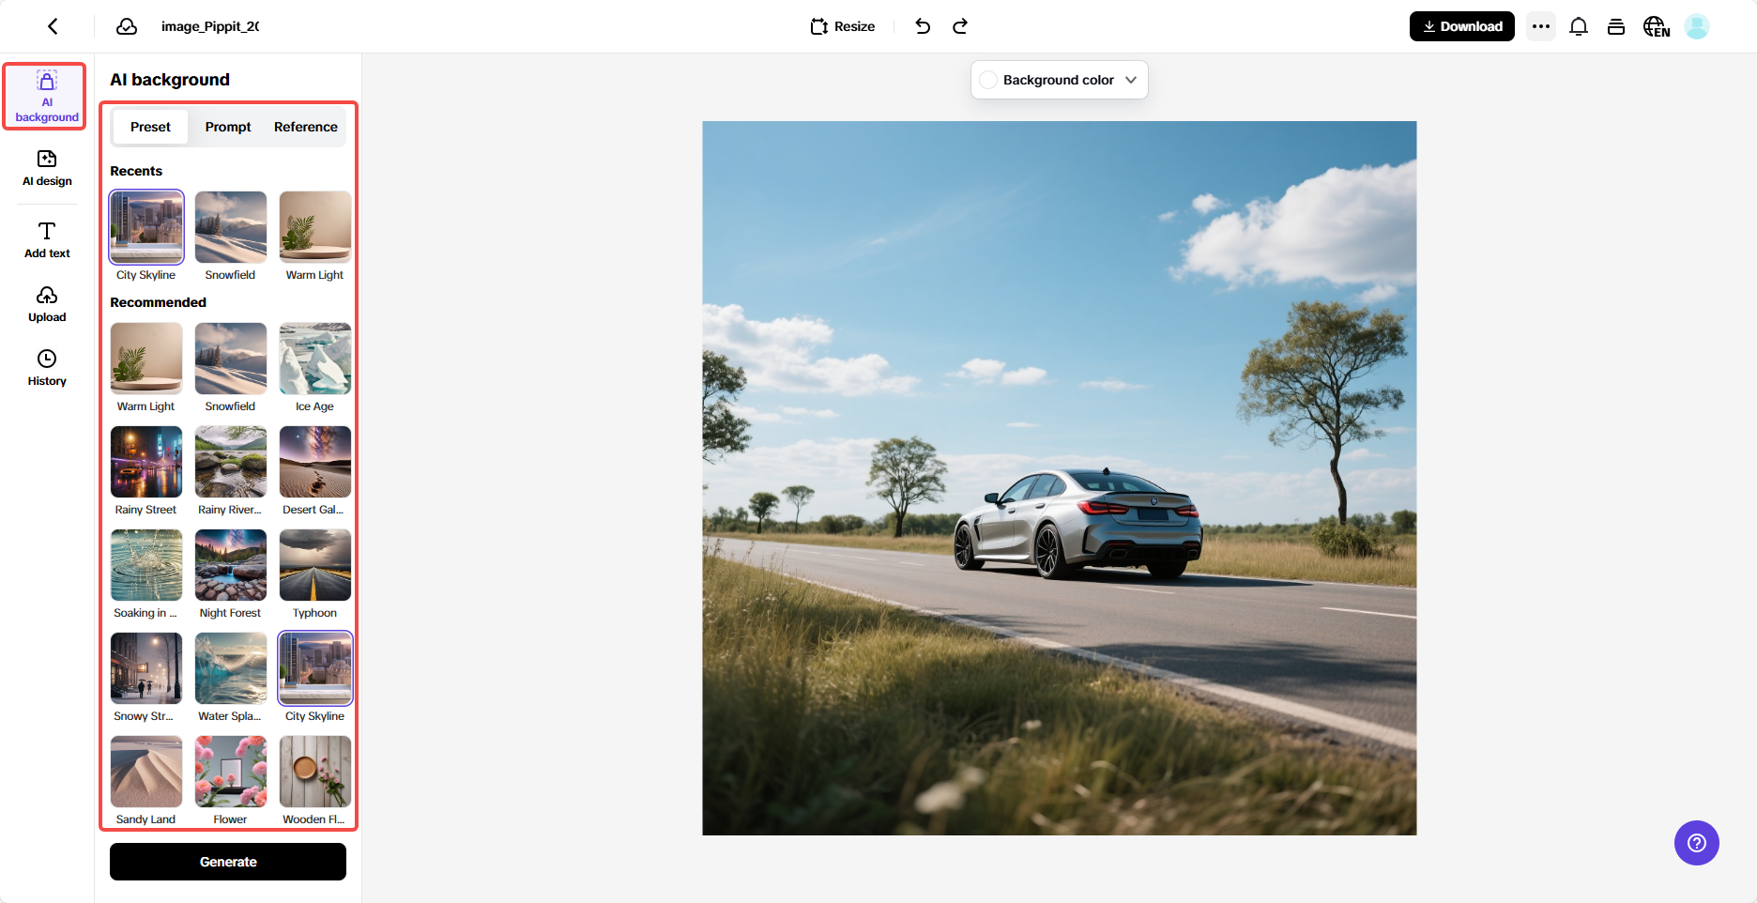Open the three-dot more options menu
1757x903 pixels.
click(x=1541, y=26)
